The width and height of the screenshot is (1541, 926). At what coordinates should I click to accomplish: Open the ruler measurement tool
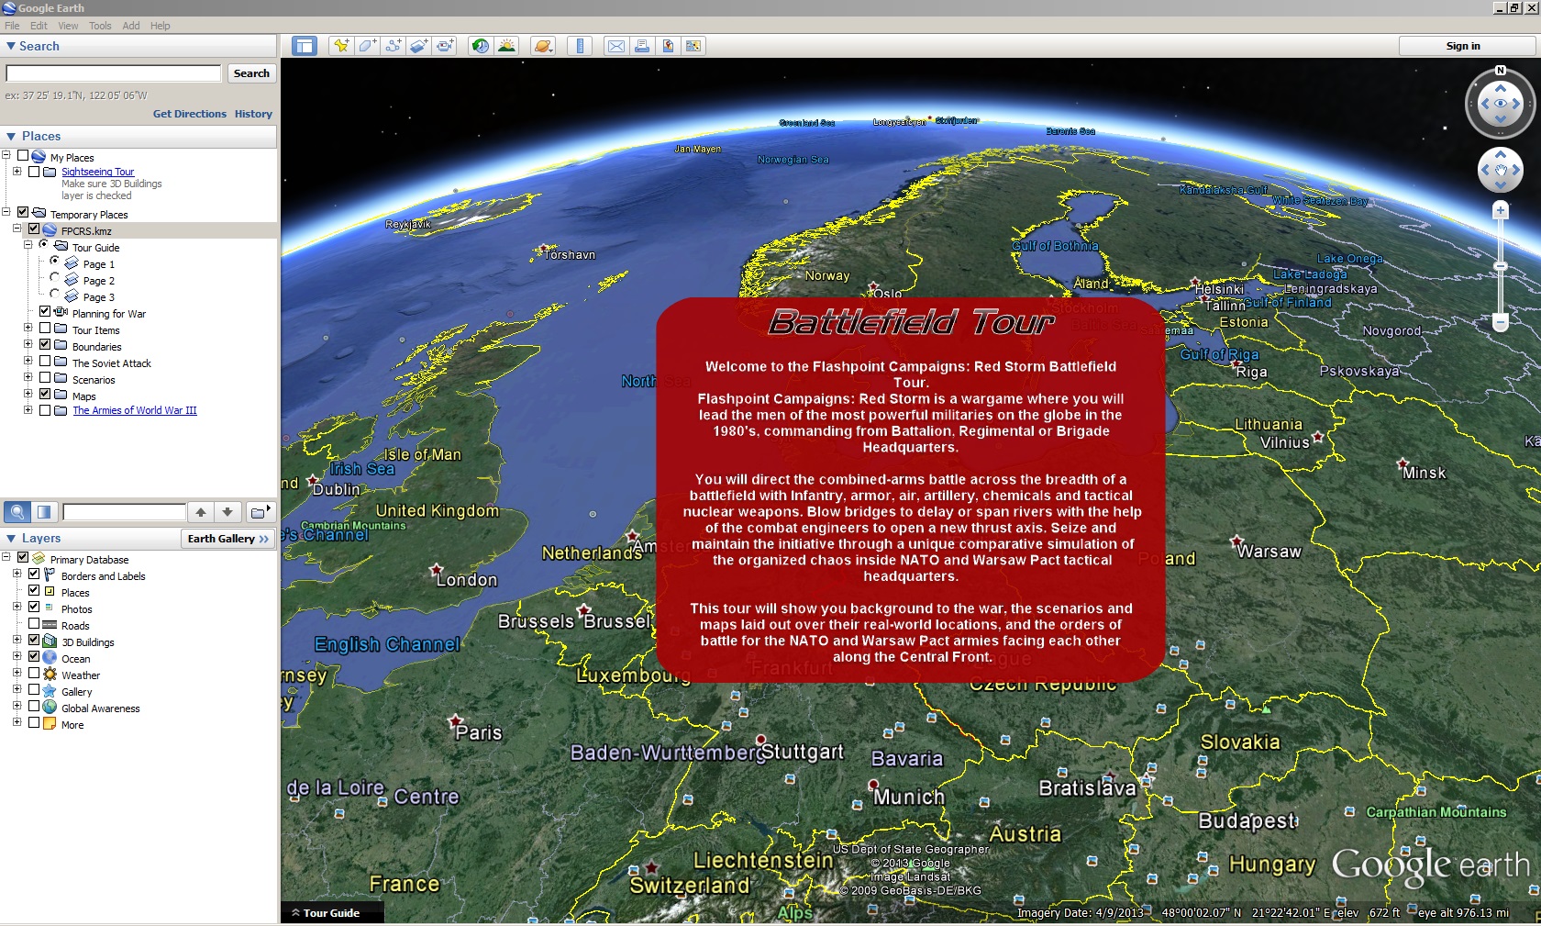coord(580,46)
